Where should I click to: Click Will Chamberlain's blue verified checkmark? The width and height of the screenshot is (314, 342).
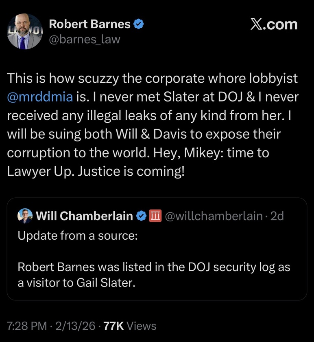141,216
